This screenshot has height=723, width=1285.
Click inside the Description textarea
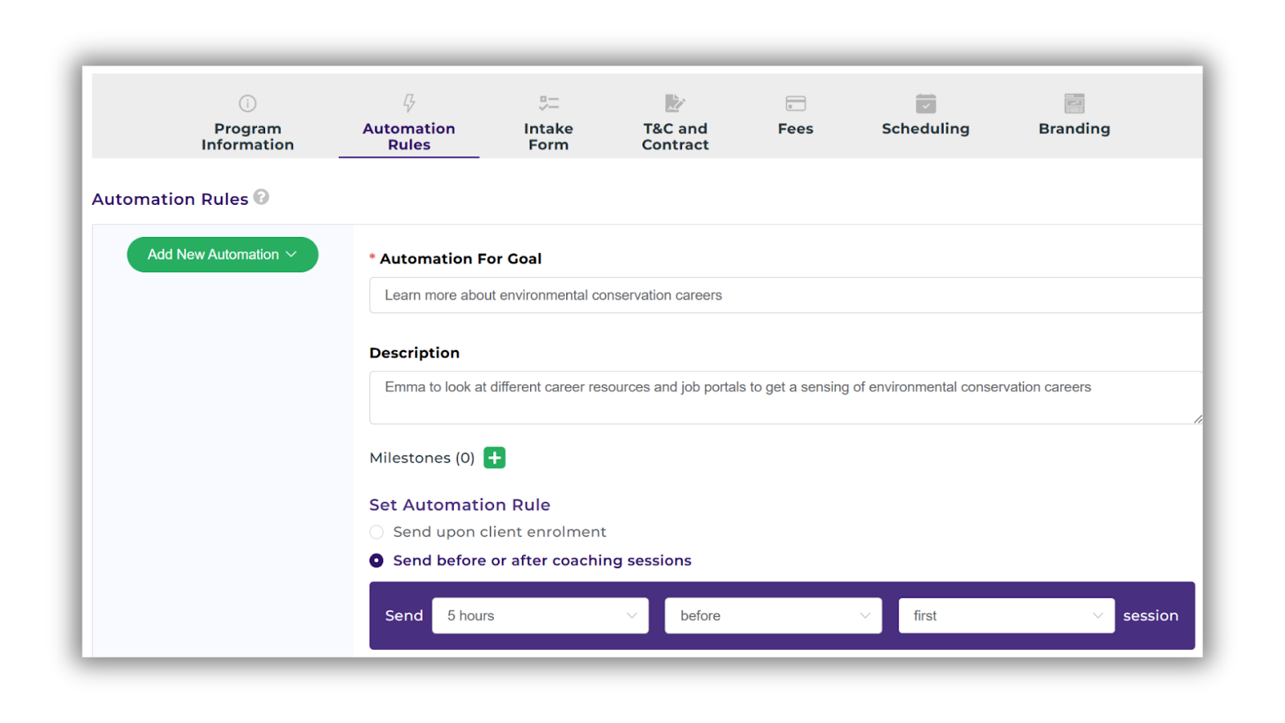(x=785, y=397)
